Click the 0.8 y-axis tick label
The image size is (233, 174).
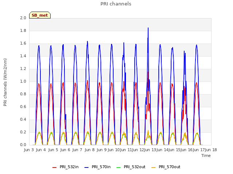click(x=23, y=94)
